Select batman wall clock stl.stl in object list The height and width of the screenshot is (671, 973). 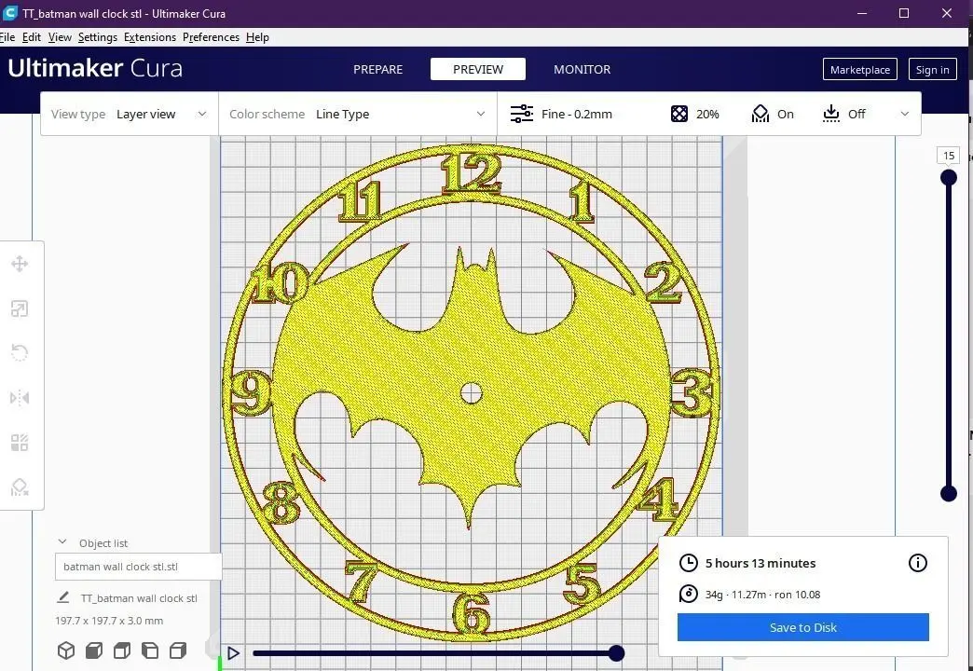point(138,567)
